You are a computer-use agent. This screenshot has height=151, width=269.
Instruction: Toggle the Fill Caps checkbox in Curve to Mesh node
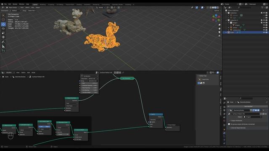click(x=76, y=139)
